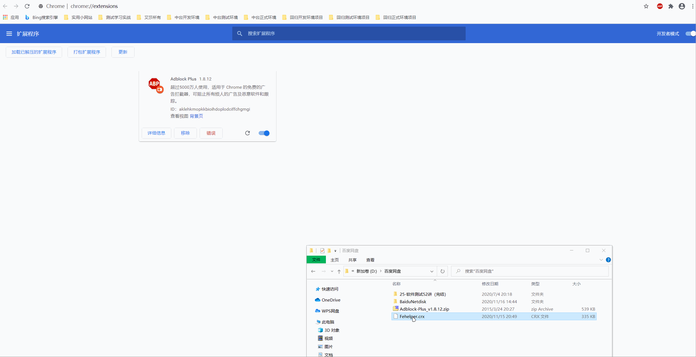Refresh the 百度网盘 folder view
696x357 pixels.
pyautogui.click(x=442, y=271)
